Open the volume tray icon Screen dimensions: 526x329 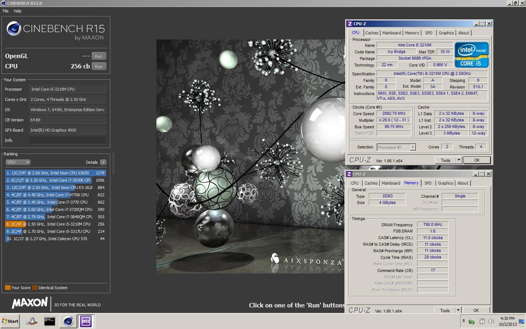point(491,321)
